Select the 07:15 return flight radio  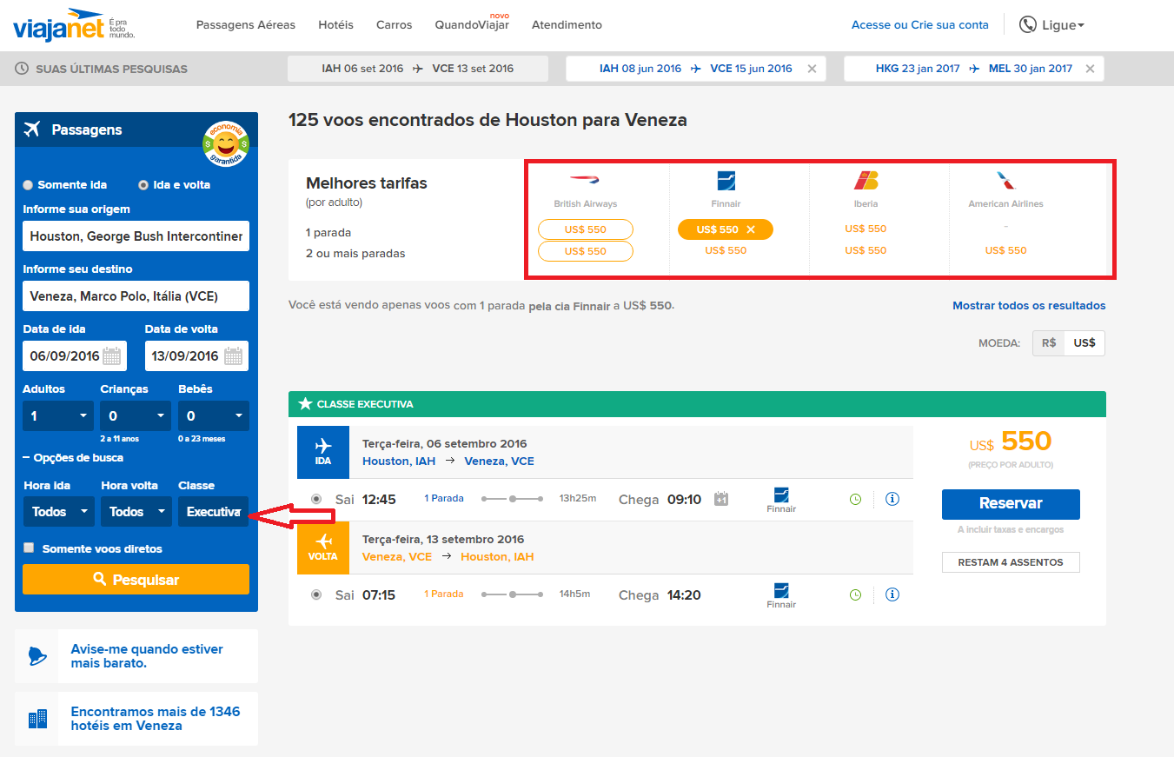pos(316,594)
